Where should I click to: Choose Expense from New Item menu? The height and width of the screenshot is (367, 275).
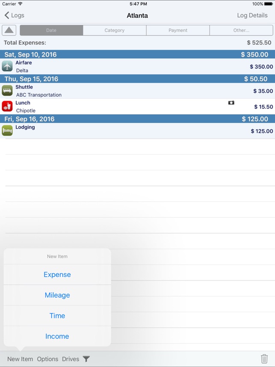57,275
